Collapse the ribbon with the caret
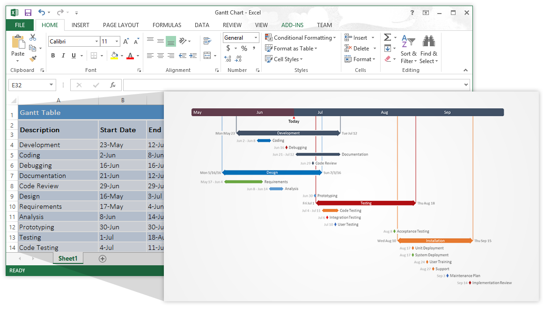Screen dimensions: 545x312 (465, 70)
